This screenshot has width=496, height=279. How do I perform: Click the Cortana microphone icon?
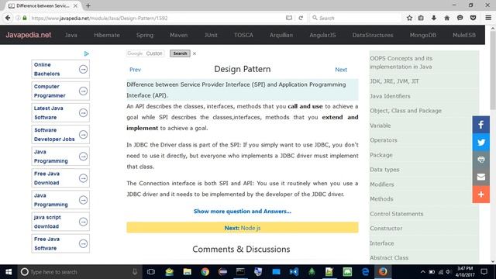135,272
